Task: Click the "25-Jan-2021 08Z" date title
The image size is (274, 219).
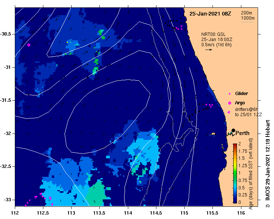Action: pos(210,14)
